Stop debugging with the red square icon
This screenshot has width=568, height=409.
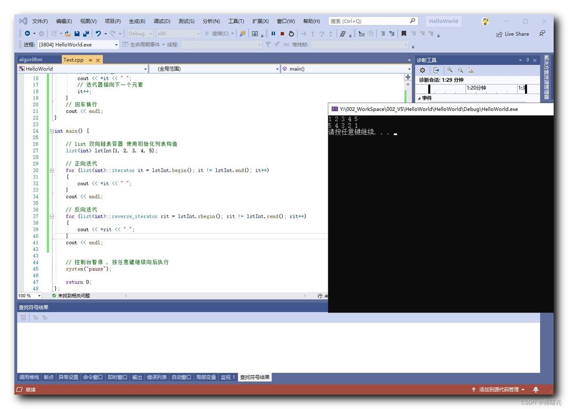tap(282, 34)
